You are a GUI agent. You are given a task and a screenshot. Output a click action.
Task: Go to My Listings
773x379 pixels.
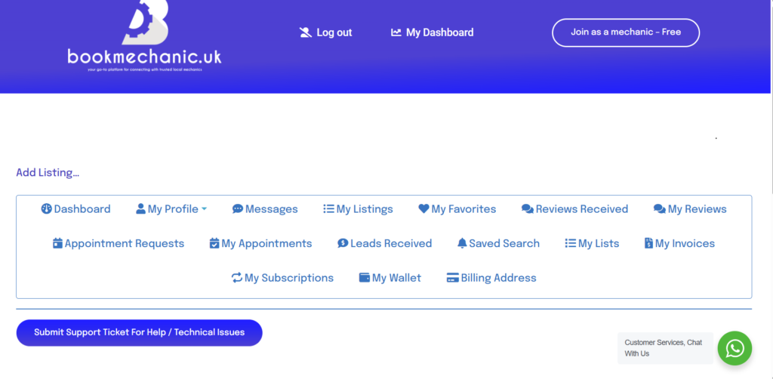358,209
